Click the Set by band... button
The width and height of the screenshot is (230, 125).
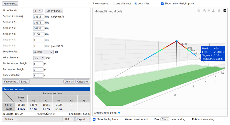pos(54,11)
